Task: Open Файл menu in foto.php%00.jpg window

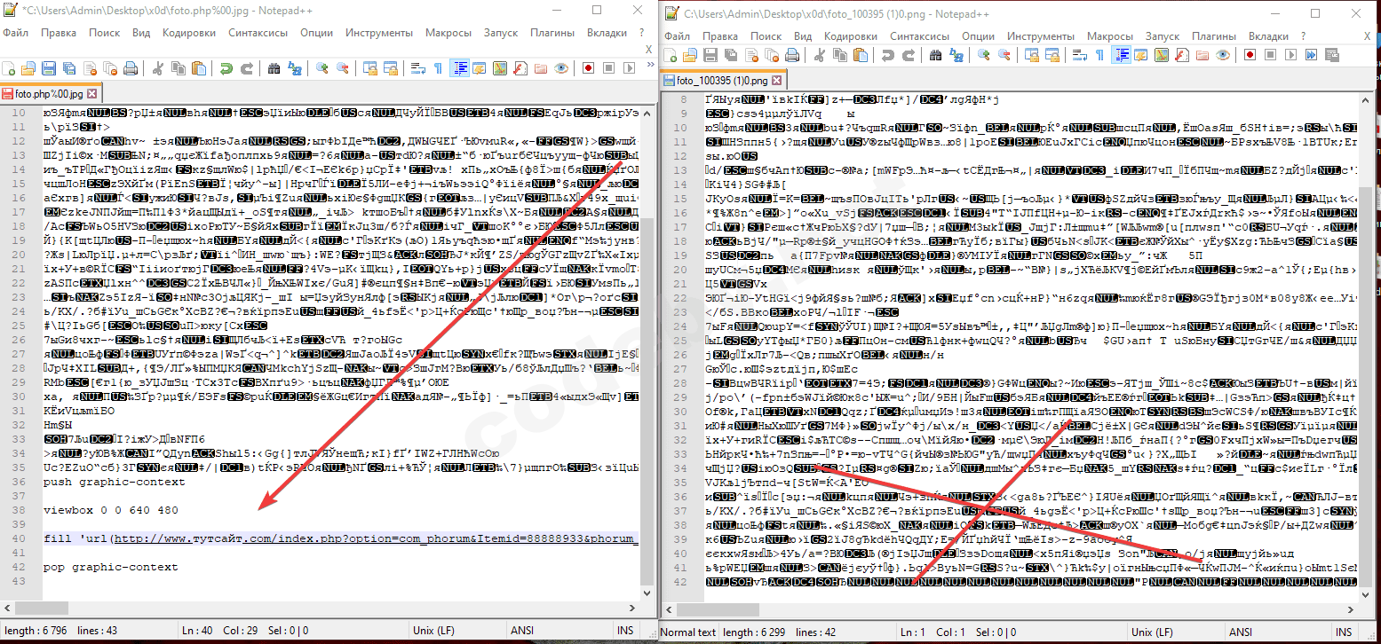Action: (x=15, y=33)
